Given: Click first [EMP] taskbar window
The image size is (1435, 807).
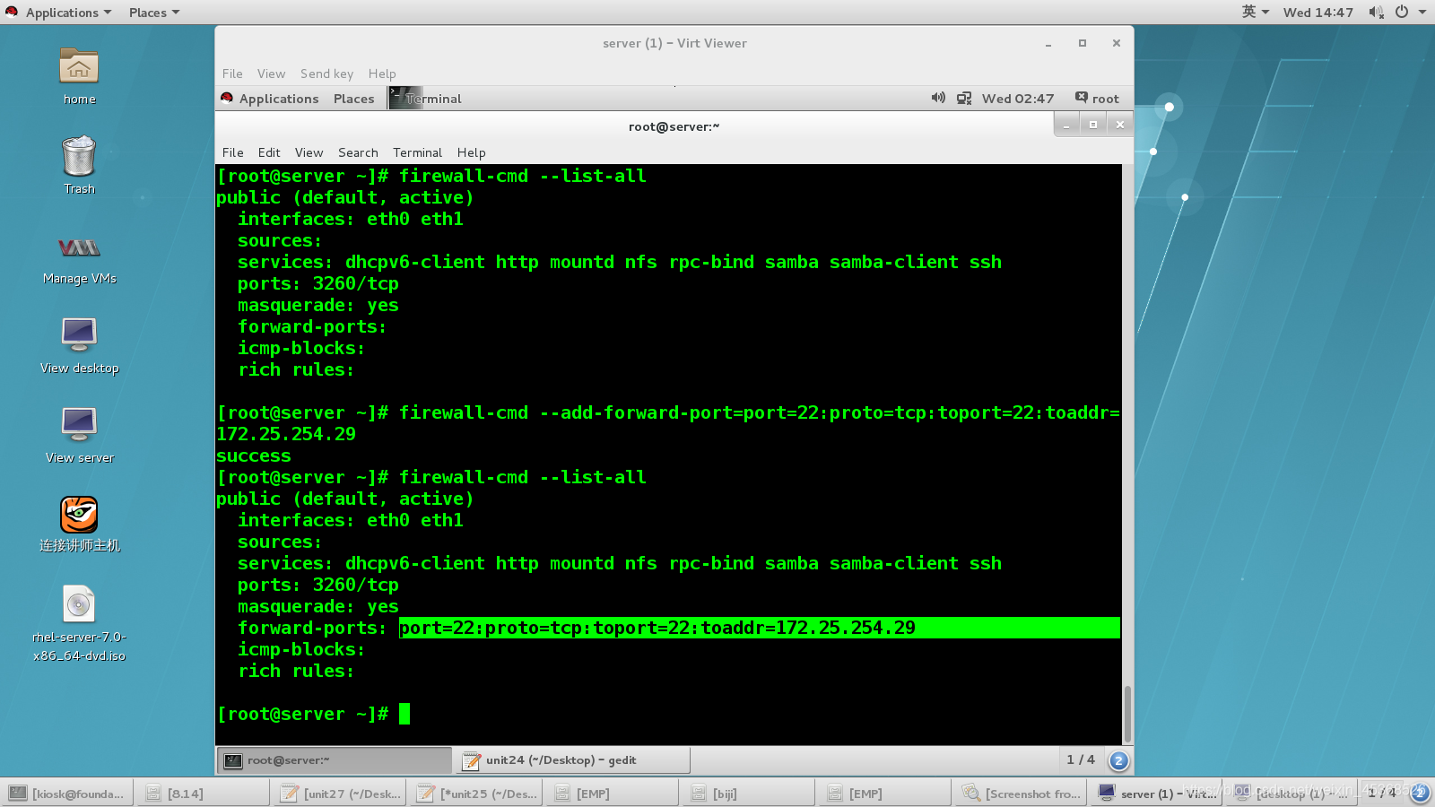Looking at the screenshot, I should point(612,793).
